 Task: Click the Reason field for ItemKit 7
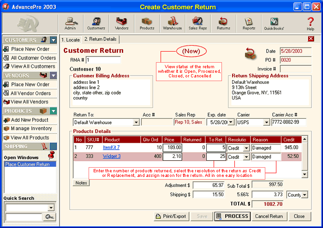pos(266,148)
